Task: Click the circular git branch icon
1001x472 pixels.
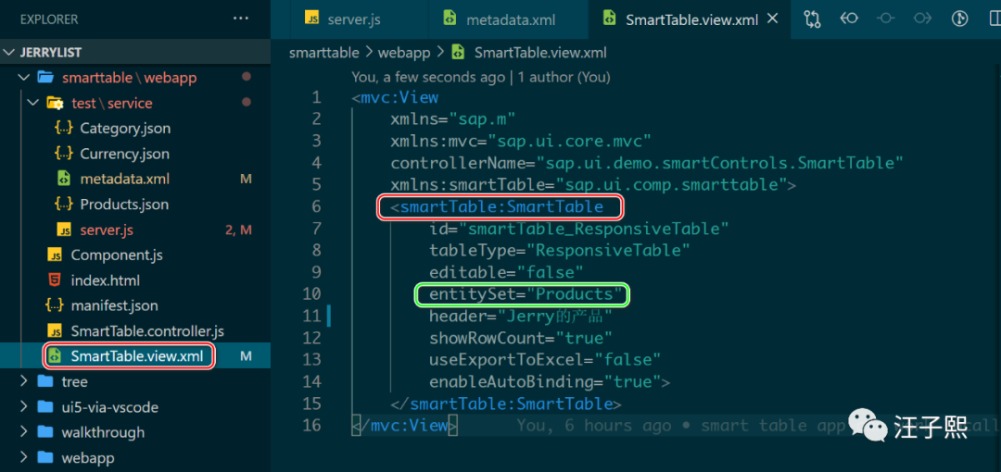Action: (959, 19)
